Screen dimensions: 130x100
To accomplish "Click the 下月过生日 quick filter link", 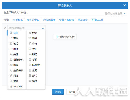I will click(97, 20).
